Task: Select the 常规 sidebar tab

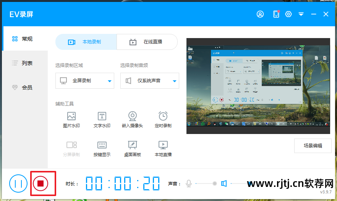Action: pos(24,39)
